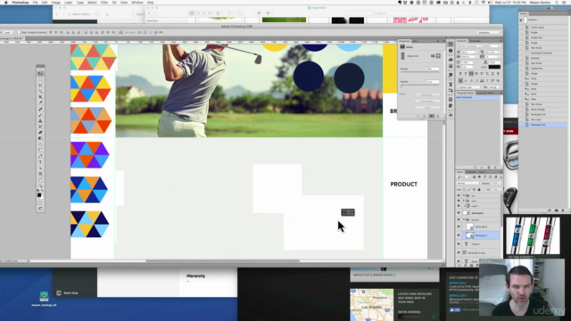Collapse the product layer group
Viewport: 571px width, 321px height.
[x=464, y=220]
